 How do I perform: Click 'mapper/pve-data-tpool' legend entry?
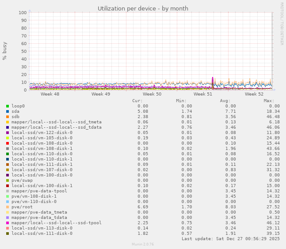39,191
